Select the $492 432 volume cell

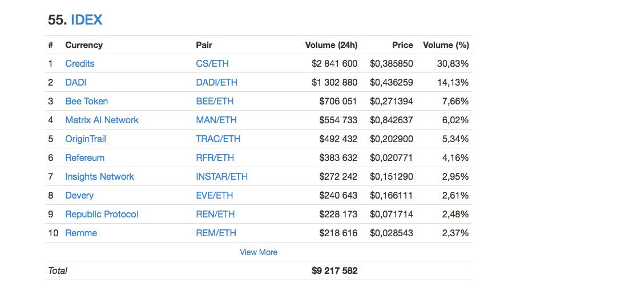(x=338, y=139)
